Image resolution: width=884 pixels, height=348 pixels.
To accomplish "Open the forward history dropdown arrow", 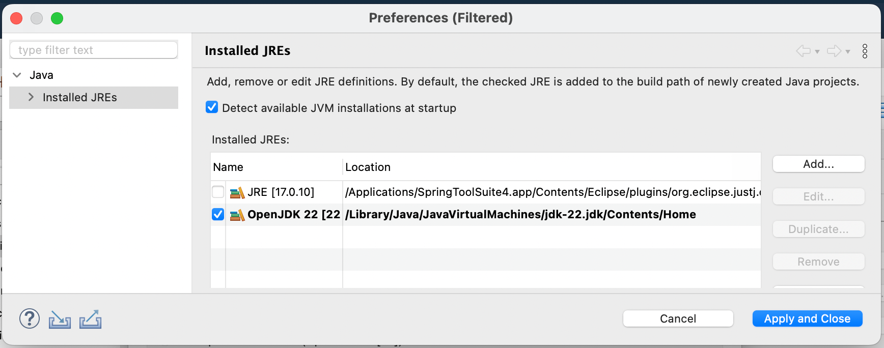I will pyautogui.click(x=848, y=51).
